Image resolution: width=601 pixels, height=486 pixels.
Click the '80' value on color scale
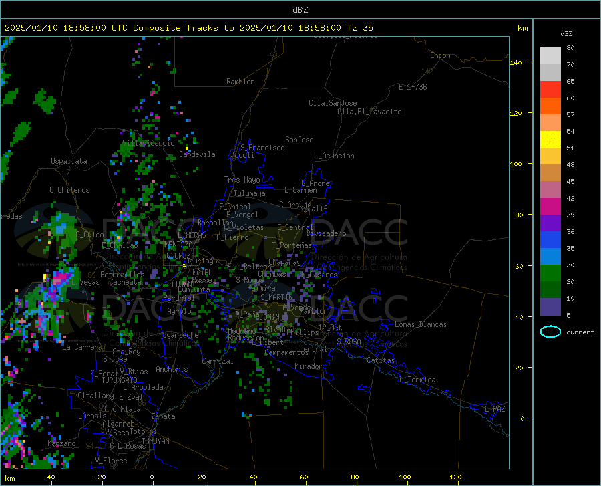click(x=570, y=48)
